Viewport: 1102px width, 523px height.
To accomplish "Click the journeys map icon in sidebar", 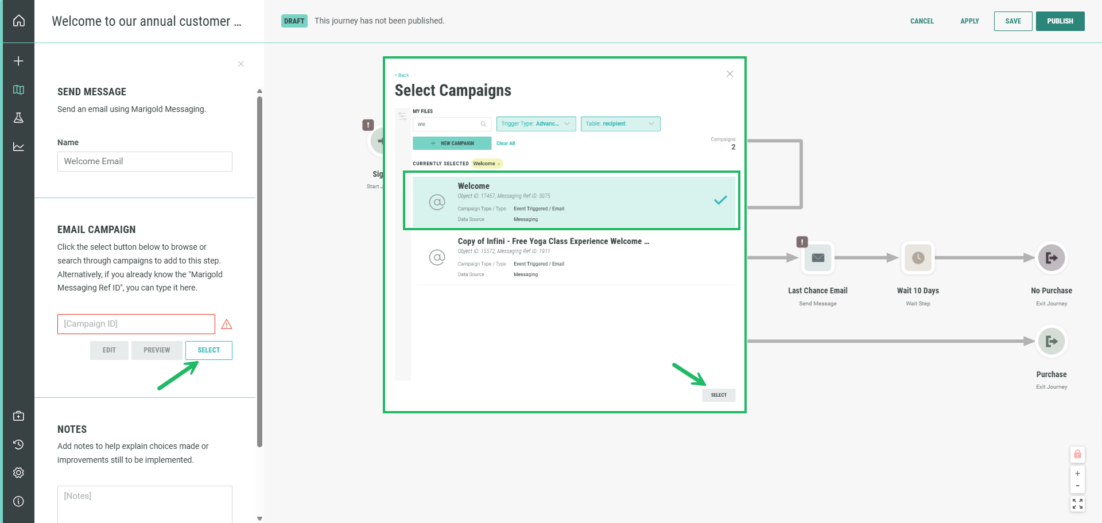I will [x=18, y=90].
